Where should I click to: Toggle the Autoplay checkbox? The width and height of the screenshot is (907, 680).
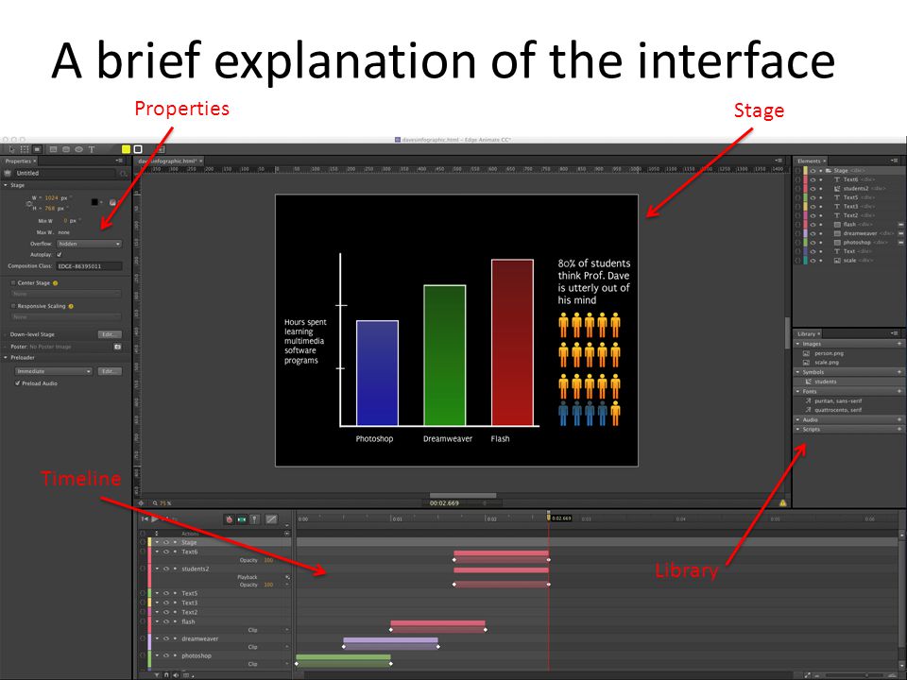(x=60, y=254)
